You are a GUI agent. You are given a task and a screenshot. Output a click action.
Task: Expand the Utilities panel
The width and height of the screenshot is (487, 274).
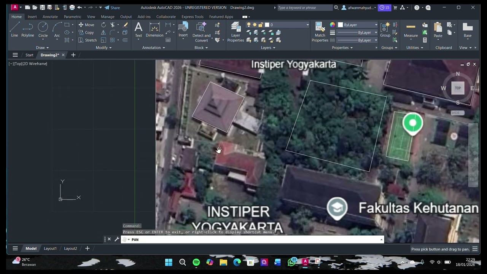(x=415, y=48)
